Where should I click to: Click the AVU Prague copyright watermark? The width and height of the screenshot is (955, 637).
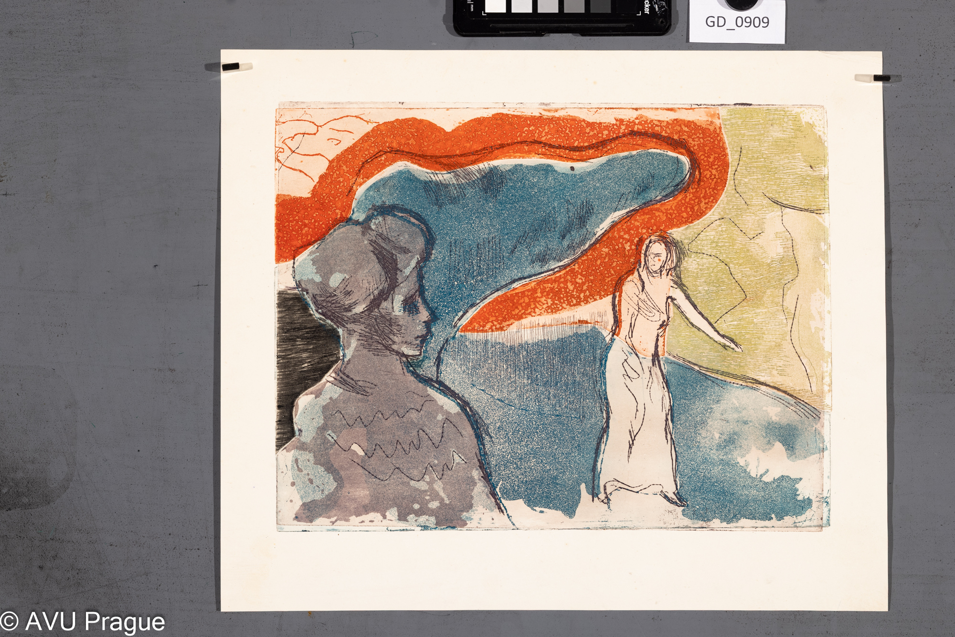83,622
